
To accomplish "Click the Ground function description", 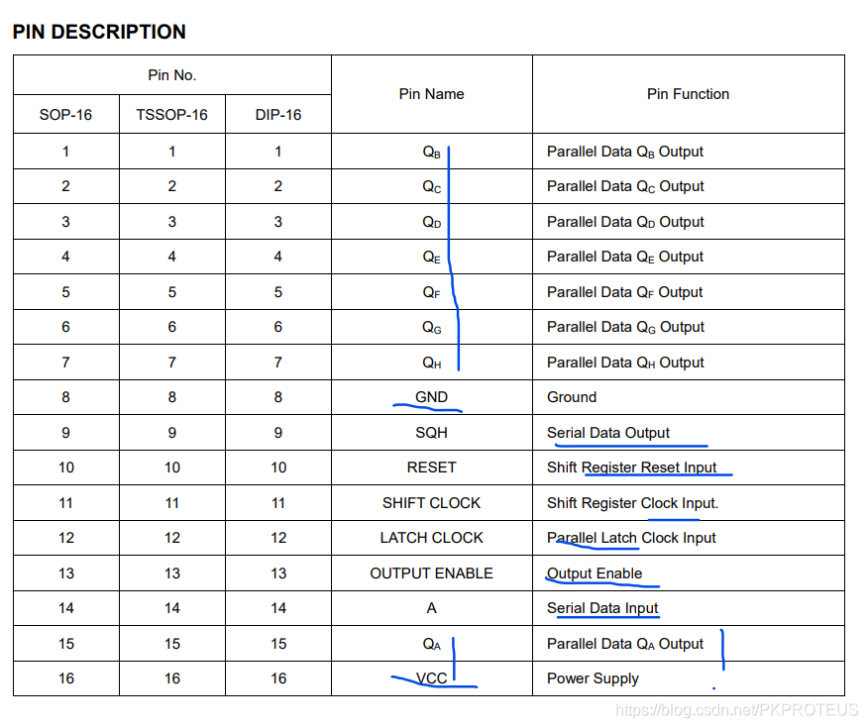I will 572,397.
